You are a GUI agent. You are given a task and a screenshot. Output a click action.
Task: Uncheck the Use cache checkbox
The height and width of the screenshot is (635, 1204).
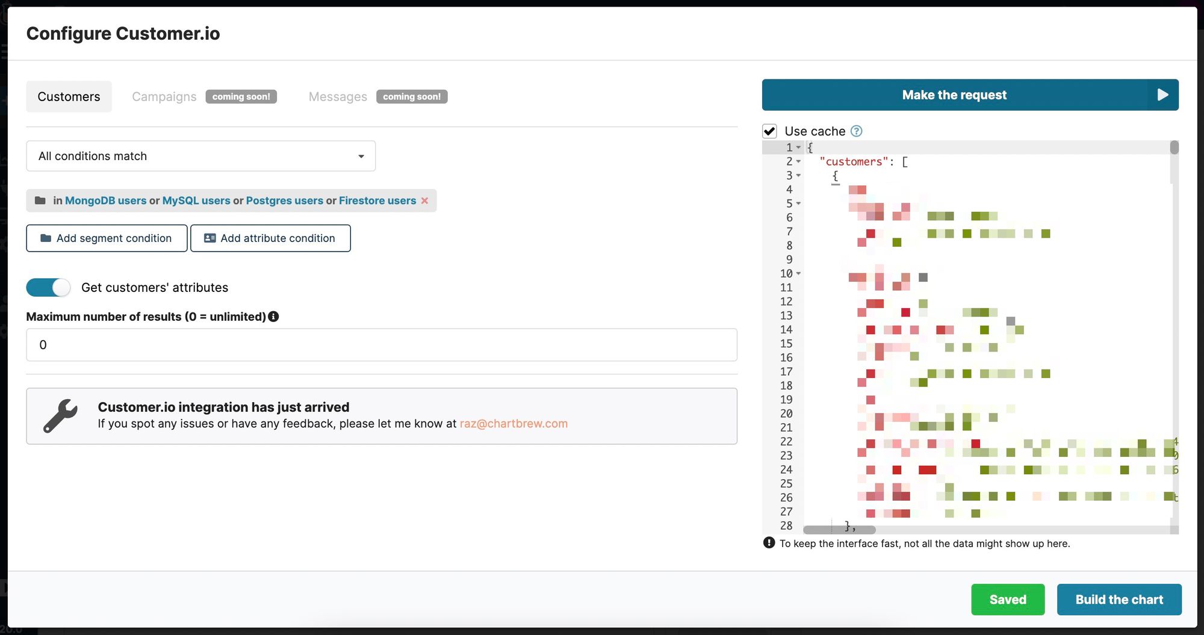[x=769, y=131]
